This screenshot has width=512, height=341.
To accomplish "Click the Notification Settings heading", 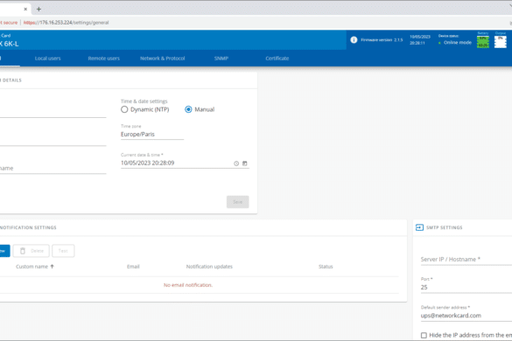I will point(28,227).
